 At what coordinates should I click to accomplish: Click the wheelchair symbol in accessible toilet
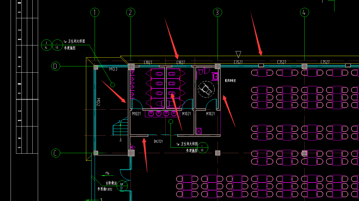click(206, 89)
